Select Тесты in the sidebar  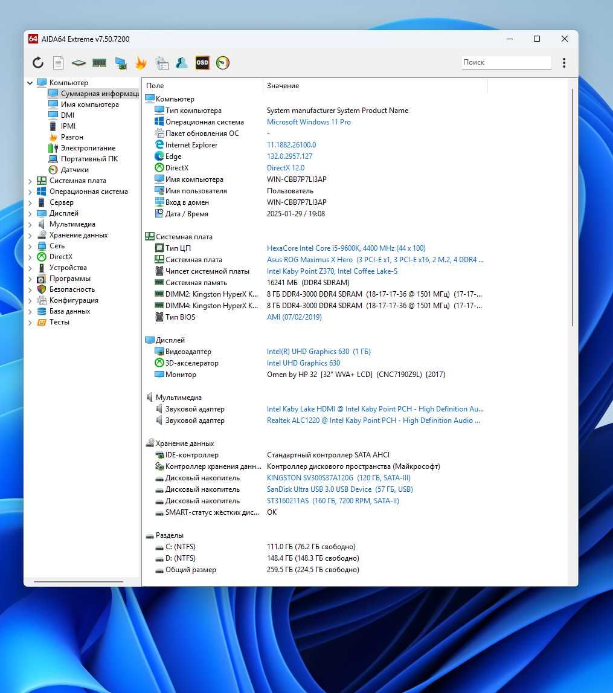(53, 322)
